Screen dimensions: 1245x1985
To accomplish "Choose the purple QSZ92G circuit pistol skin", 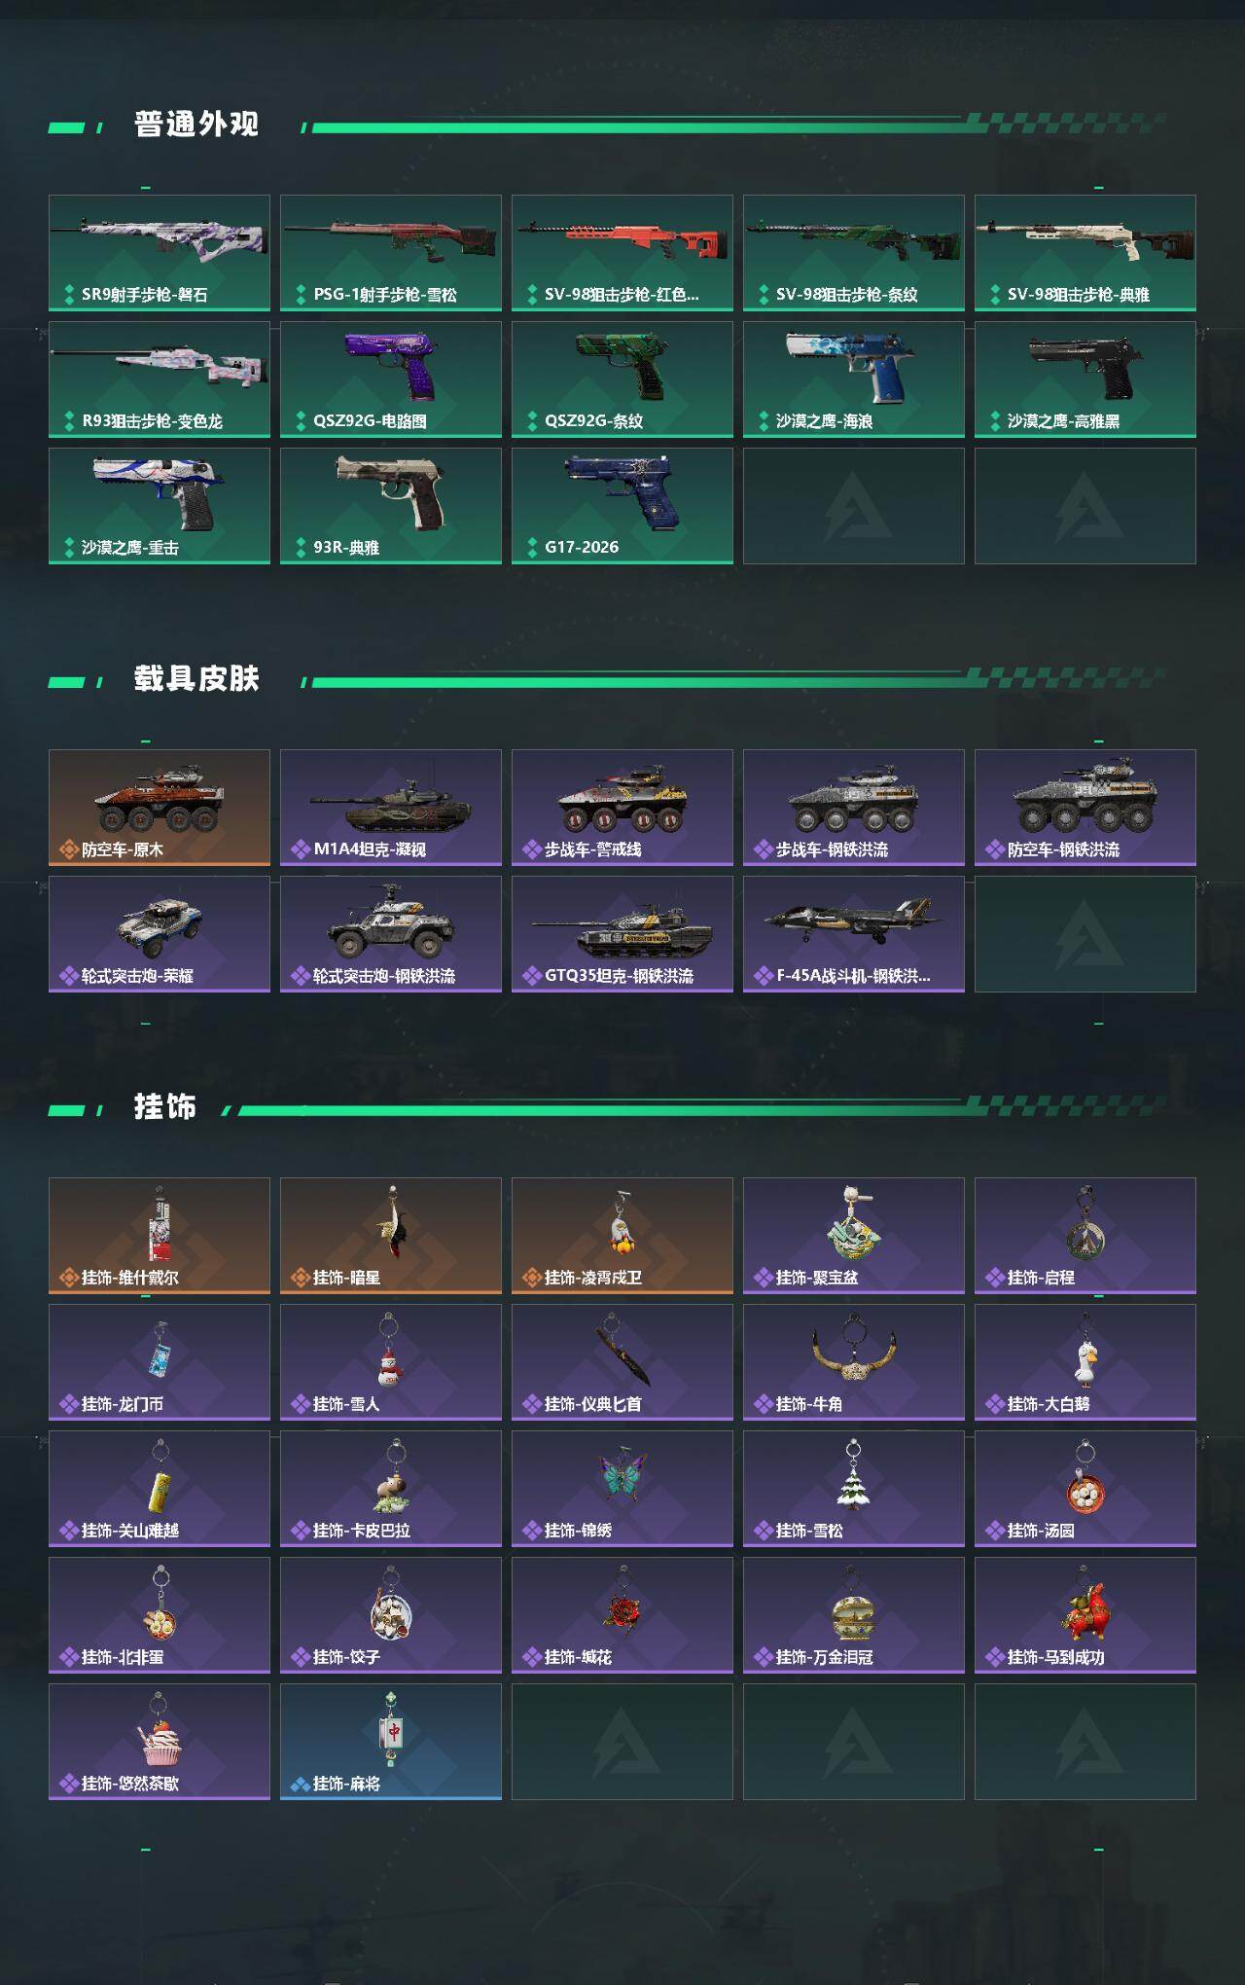I will click(391, 379).
